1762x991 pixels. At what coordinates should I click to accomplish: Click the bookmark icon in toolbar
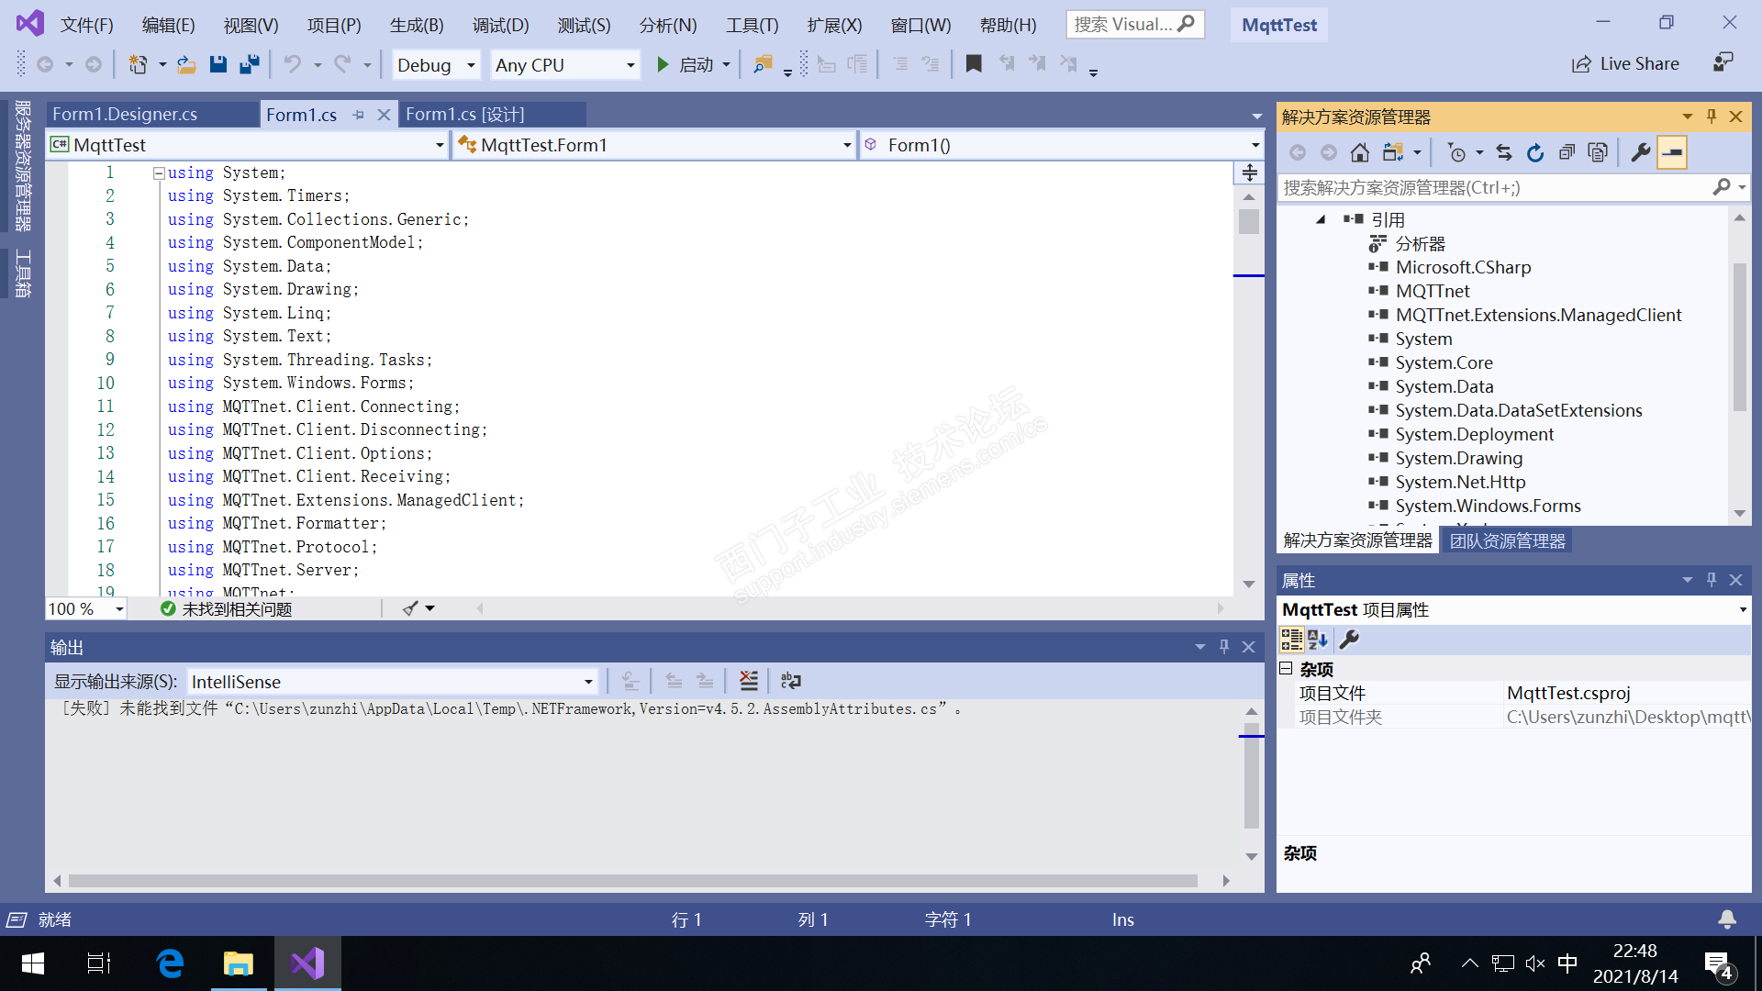(974, 64)
